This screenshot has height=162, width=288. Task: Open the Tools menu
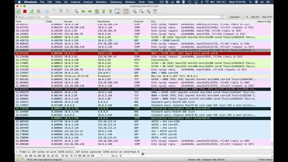pos(141,2)
